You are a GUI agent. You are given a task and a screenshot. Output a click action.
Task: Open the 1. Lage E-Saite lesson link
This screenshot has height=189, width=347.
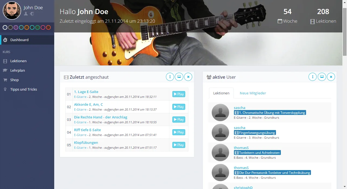(86, 92)
